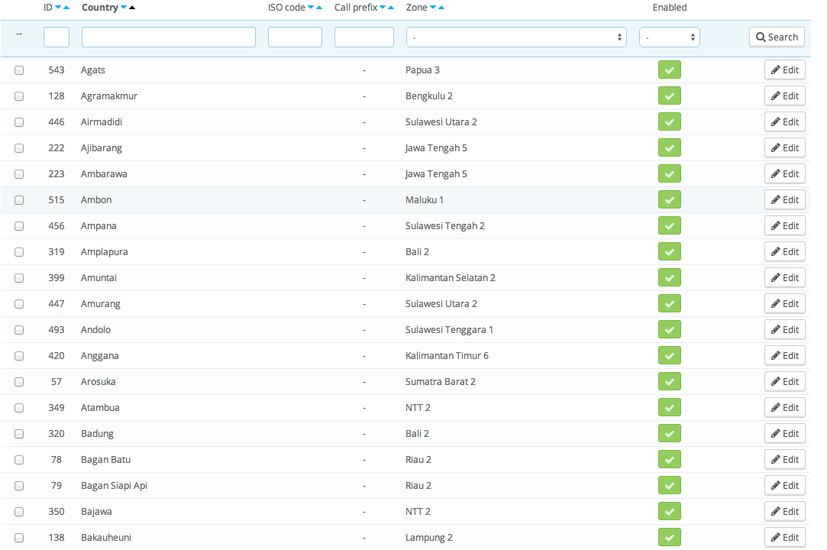This screenshot has height=550, width=827.
Task: Toggle enabled checkmark for Arosuka
Action: (x=669, y=381)
